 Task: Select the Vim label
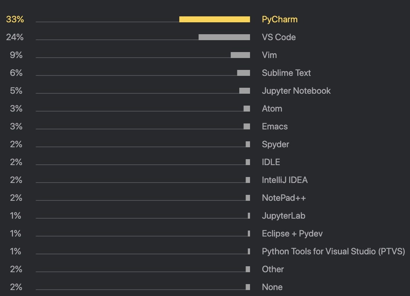click(x=269, y=55)
